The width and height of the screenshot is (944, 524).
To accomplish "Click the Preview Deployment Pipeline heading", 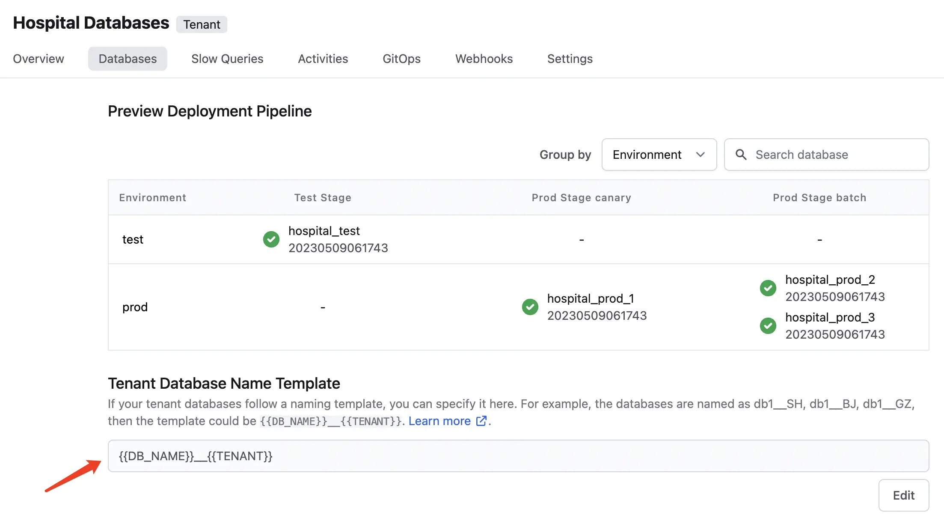I will [210, 111].
